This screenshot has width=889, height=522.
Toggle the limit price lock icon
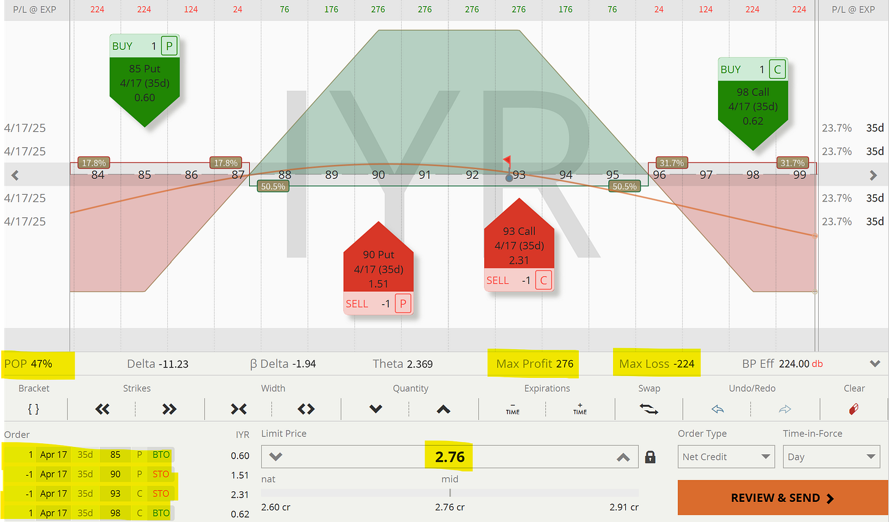(650, 457)
